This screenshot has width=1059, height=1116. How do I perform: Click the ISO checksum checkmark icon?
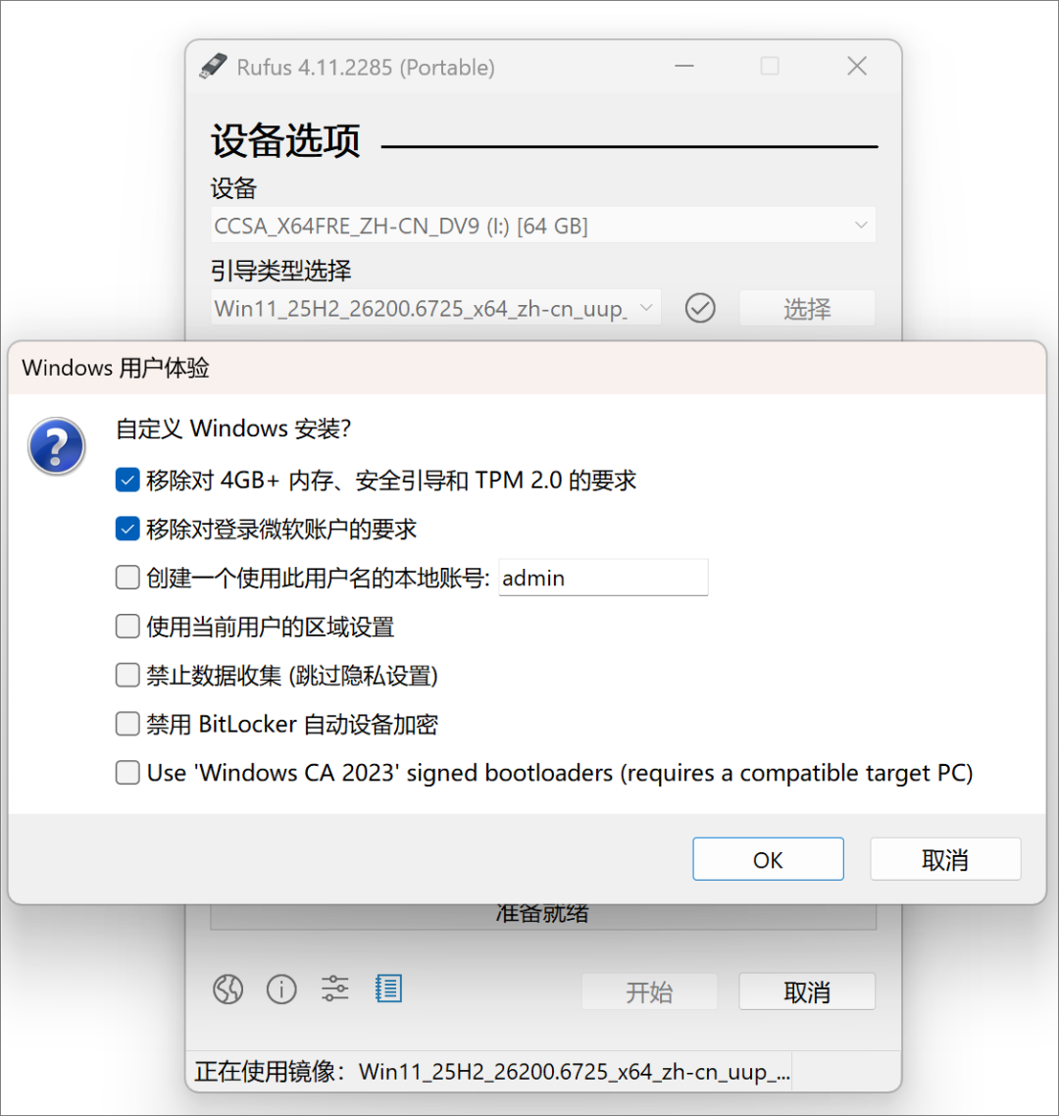click(x=700, y=308)
